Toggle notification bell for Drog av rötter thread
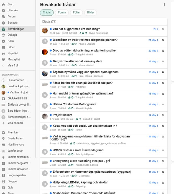The height and width of the screenshot is (194, 174). [x=163, y=51]
